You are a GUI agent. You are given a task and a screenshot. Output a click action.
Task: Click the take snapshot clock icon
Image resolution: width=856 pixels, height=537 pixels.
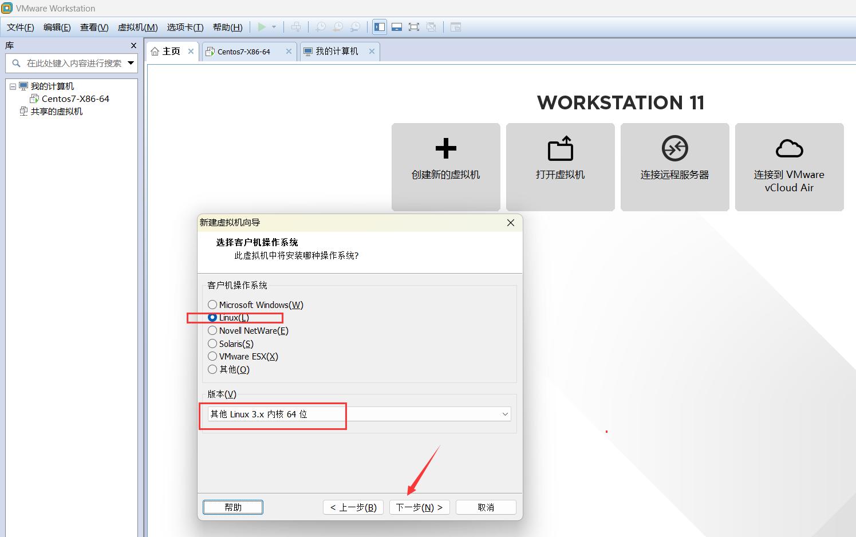(x=321, y=27)
